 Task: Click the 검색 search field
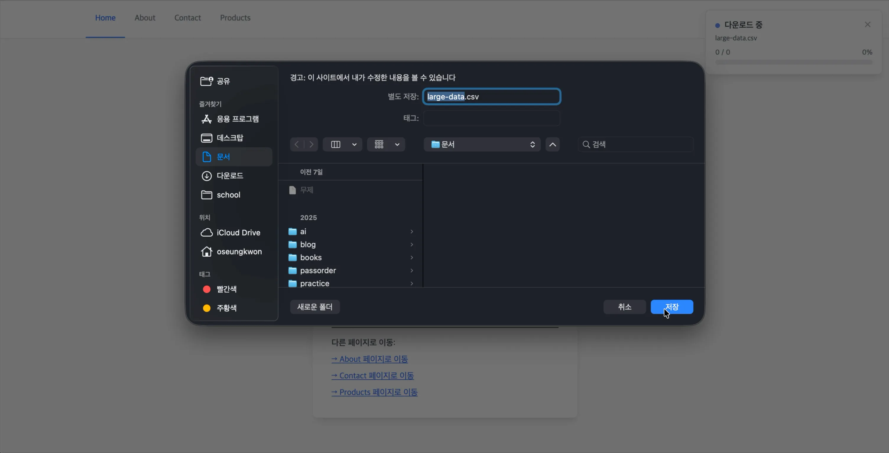pos(636,144)
